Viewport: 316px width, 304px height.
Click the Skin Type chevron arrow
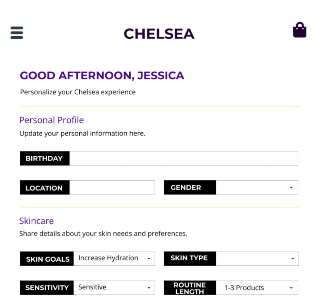[292, 259]
